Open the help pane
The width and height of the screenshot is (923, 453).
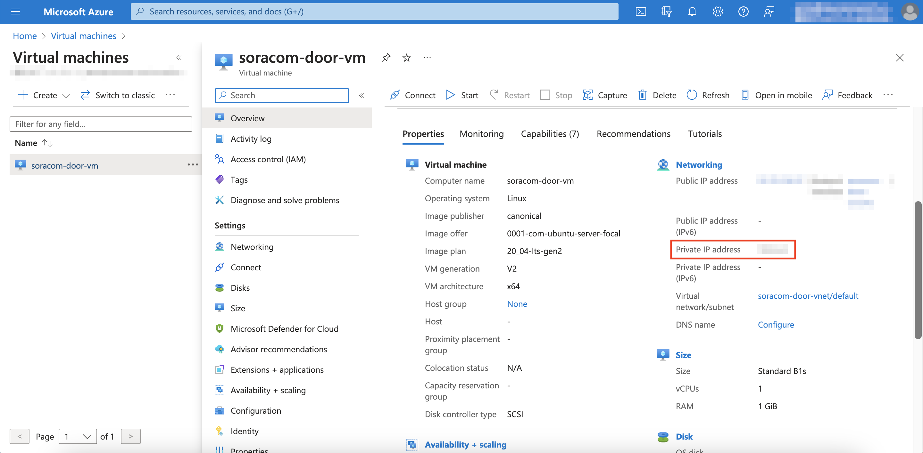pos(743,12)
